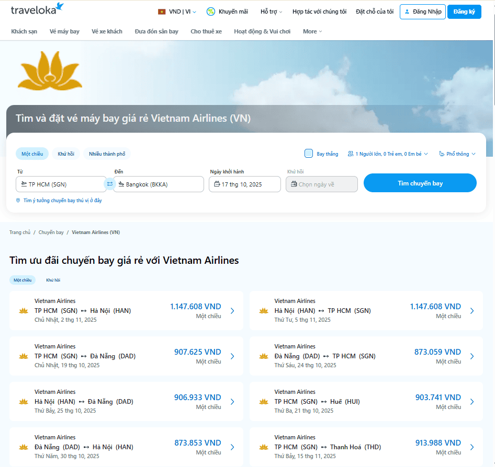This screenshot has width=495, height=467.
Task: Click the swap origin and destination icon
Action: pyautogui.click(x=110, y=184)
